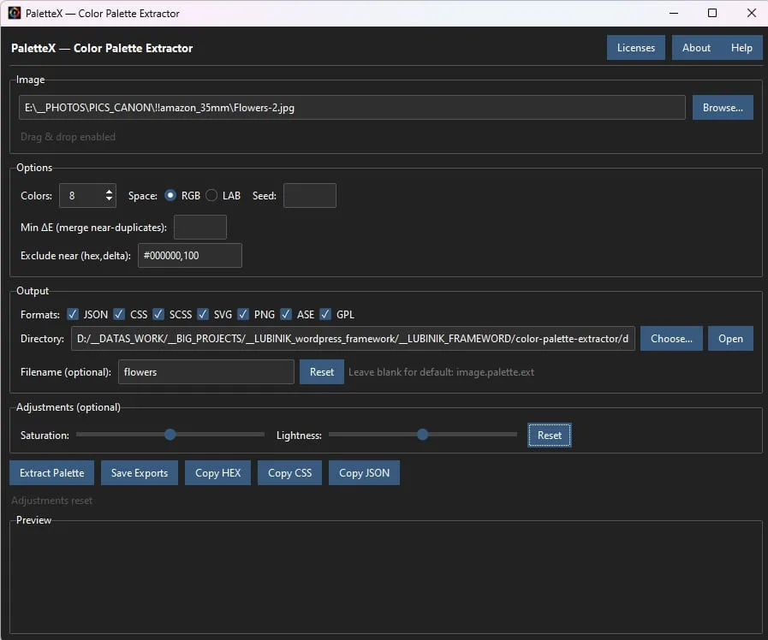Click Browse to pick an image
The image size is (768, 640).
click(723, 108)
